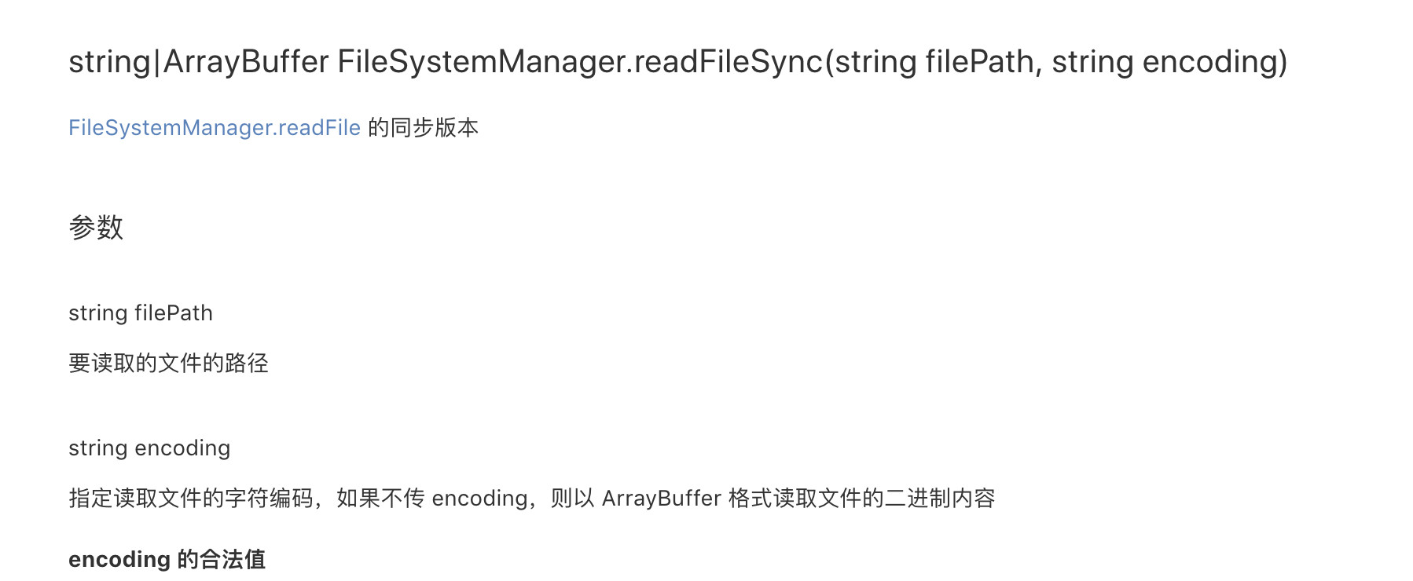Click 'ArrayBuffer' in the page title

tap(246, 62)
